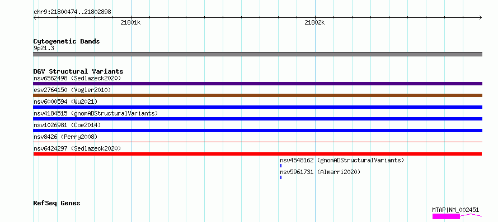Select the brown esv2764150 variant bar
Screen dimensions: 498x222
coord(257,95)
